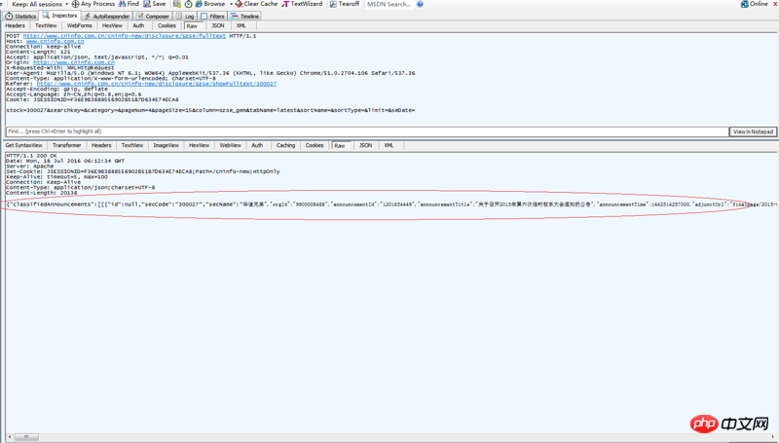Click the Any Process target icon
The height and width of the screenshot is (443, 779).
coord(76,5)
